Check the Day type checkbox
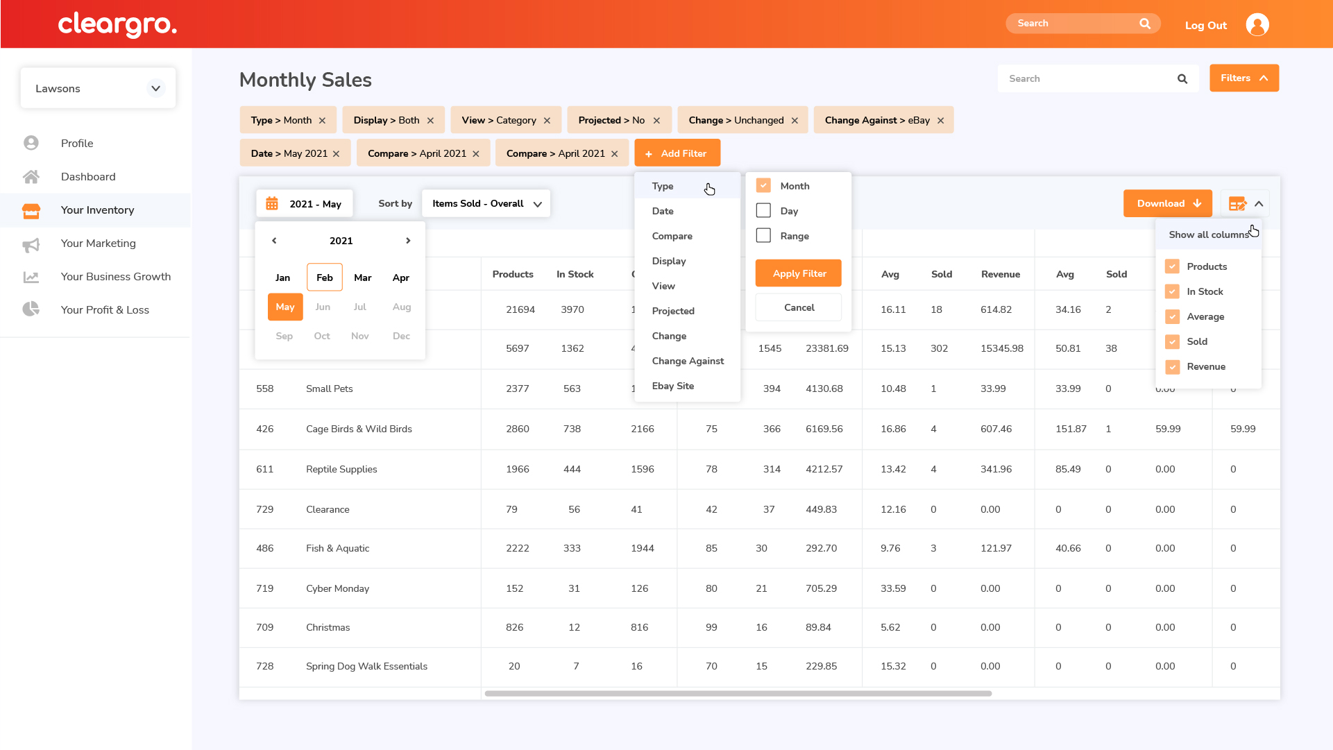 pos(763,211)
